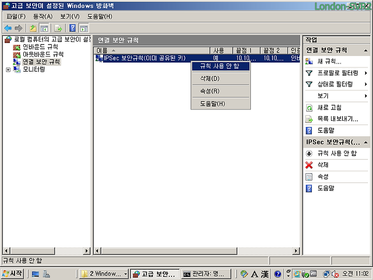The width and height of the screenshot is (373, 280).
Task: Choose 속성(R) in the context menu
Action: pos(221,91)
